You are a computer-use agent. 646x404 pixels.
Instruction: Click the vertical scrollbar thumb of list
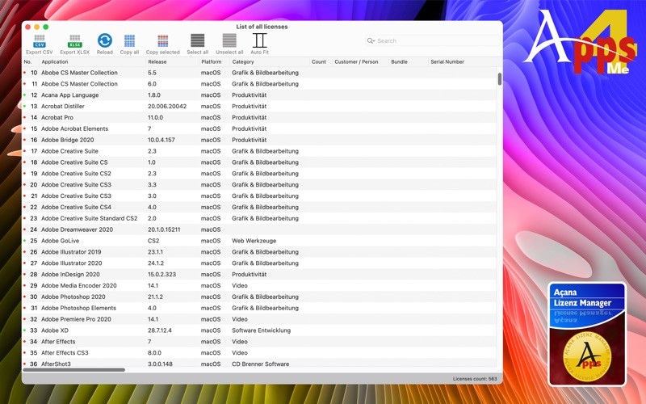coord(499,78)
